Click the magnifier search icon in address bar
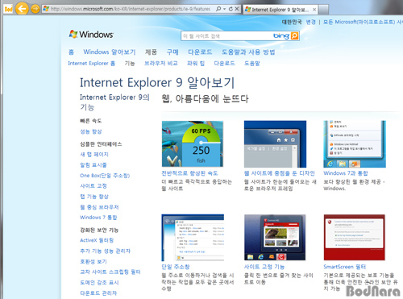 [218, 9]
